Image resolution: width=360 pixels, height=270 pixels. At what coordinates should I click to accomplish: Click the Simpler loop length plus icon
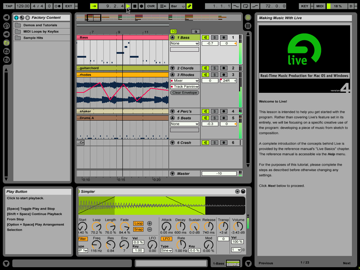[x=149, y=223]
